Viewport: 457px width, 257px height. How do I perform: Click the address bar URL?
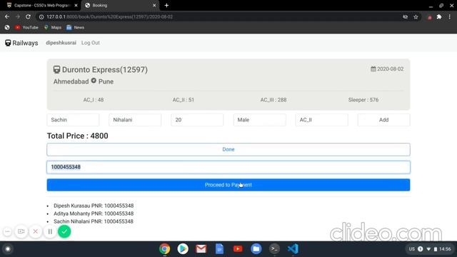coord(109,17)
